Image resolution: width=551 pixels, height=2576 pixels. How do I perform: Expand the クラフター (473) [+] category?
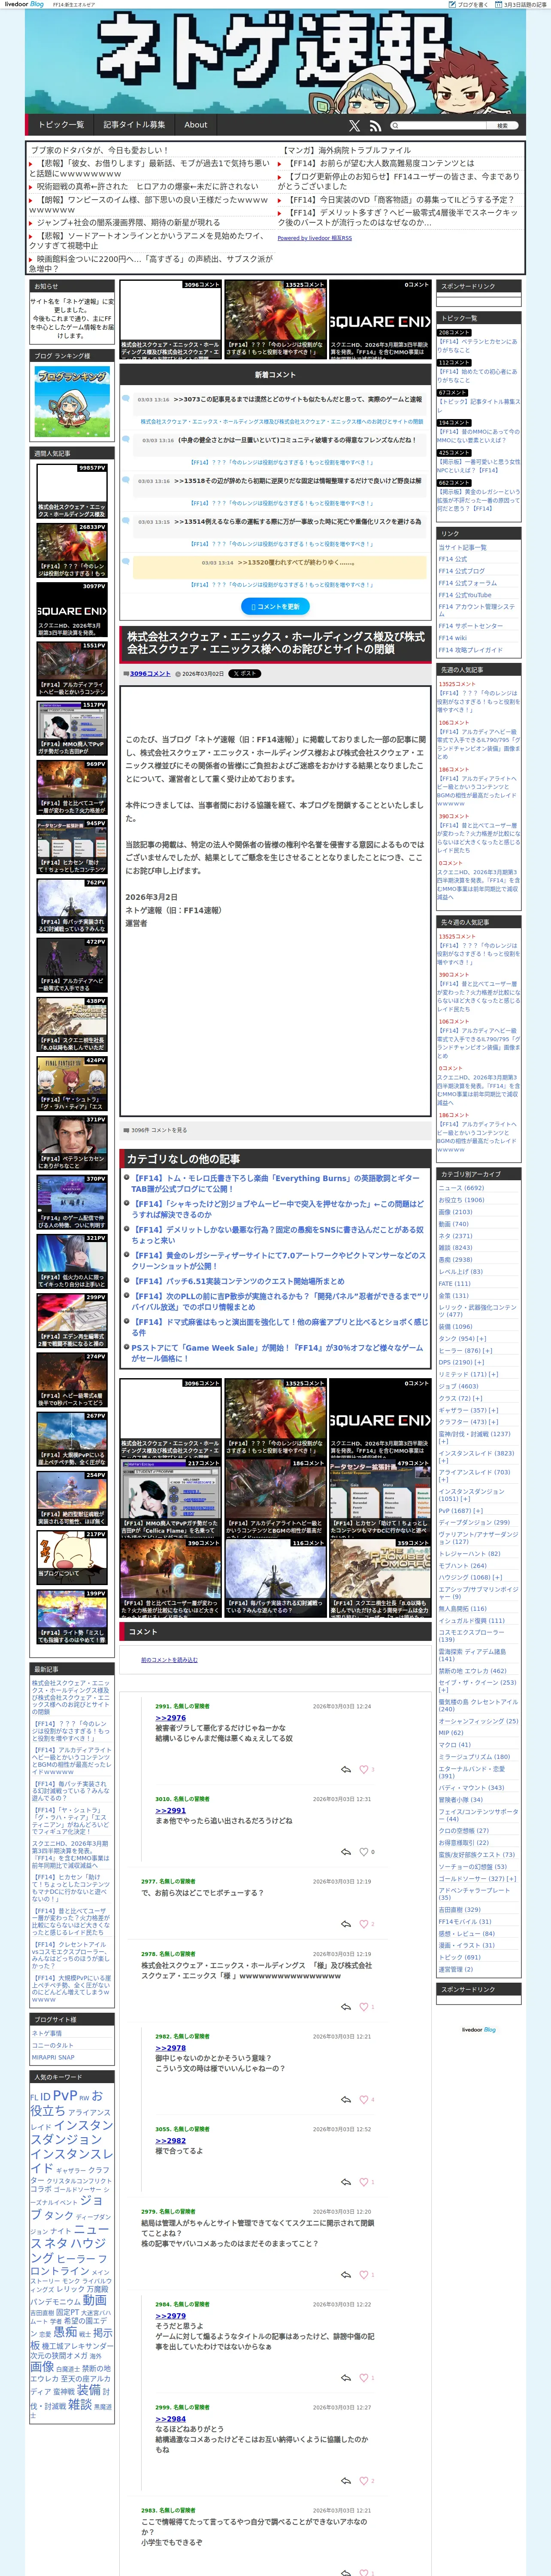[493, 1422]
